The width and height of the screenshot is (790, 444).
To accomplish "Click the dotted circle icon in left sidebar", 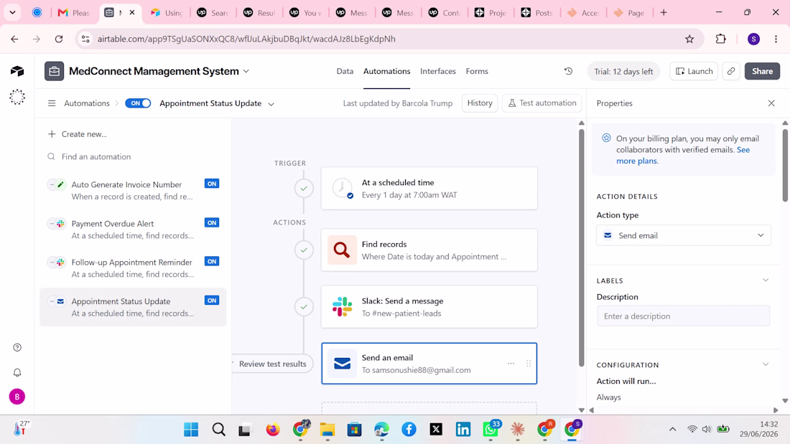I will pos(17,97).
